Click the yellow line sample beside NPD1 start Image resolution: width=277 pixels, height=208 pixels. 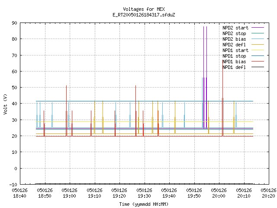click(258, 50)
